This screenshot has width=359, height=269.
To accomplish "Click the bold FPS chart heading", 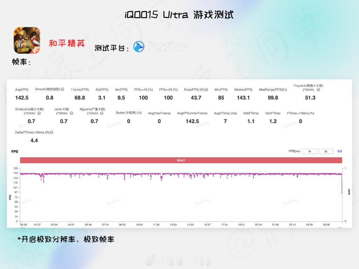I will (15, 151).
